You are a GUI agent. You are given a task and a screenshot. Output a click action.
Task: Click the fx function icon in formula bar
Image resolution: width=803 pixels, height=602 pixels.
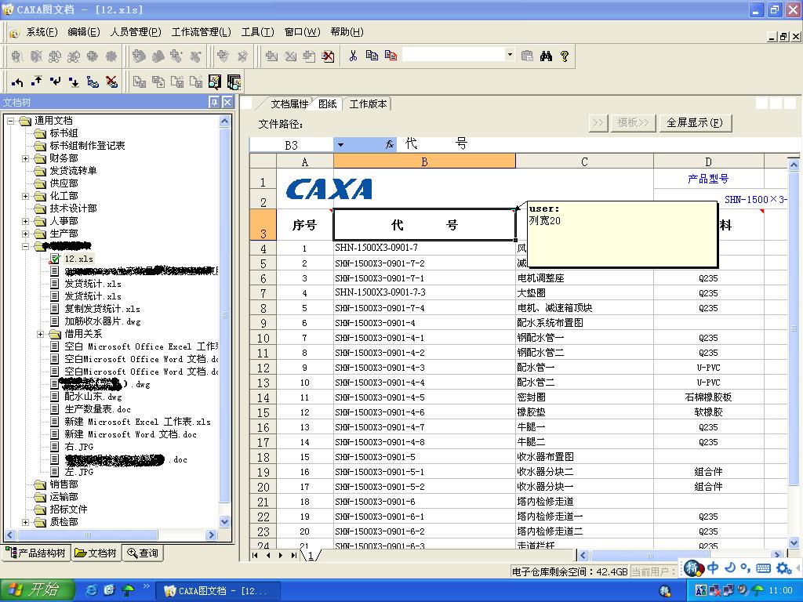pos(390,145)
